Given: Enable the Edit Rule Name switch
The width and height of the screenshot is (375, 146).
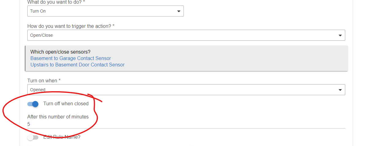Looking at the screenshot, I should 33,137.
